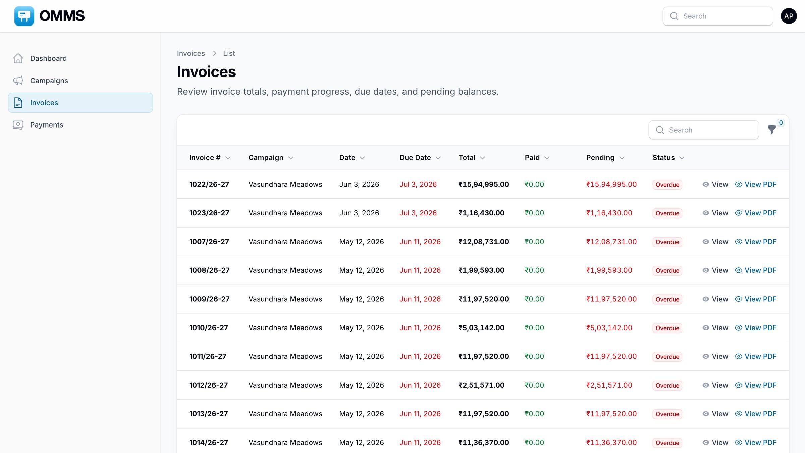Click invoice number 1007/26-27
The height and width of the screenshot is (453, 805).
pos(209,242)
